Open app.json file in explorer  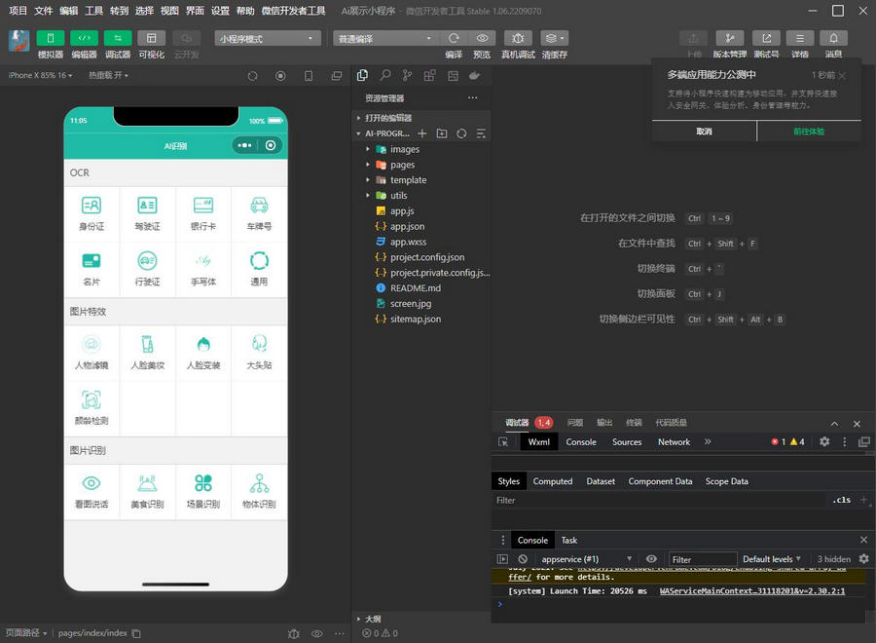coord(407,226)
